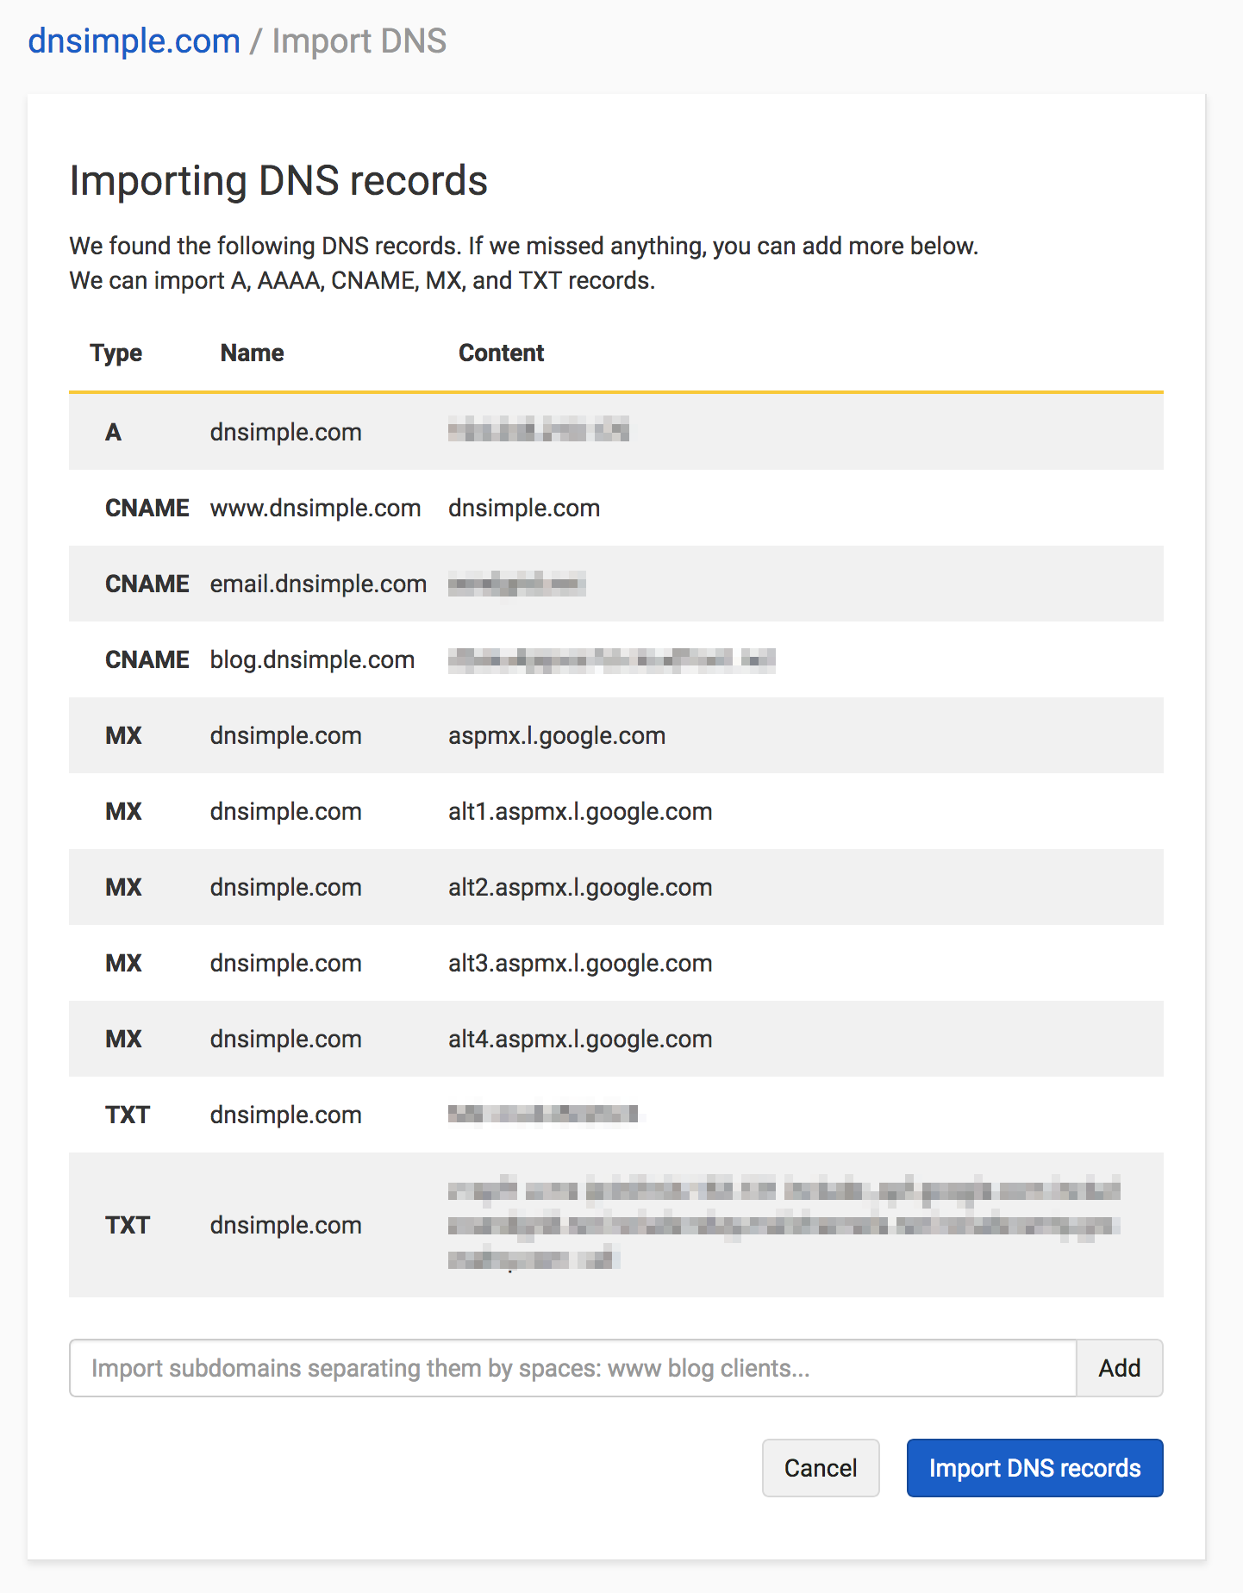Click the alt1.aspmx.l.google.com entry
1243x1593 pixels.
(x=580, y=811)
